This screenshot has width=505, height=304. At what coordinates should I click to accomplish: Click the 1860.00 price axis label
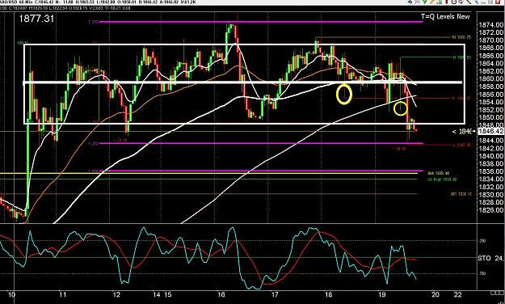coord(490,79)
